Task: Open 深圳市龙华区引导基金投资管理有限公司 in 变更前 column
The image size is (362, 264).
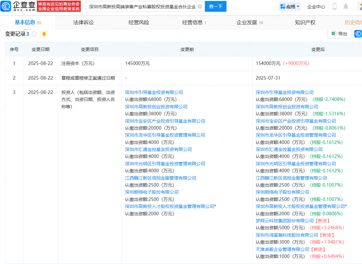Action: 165,135
